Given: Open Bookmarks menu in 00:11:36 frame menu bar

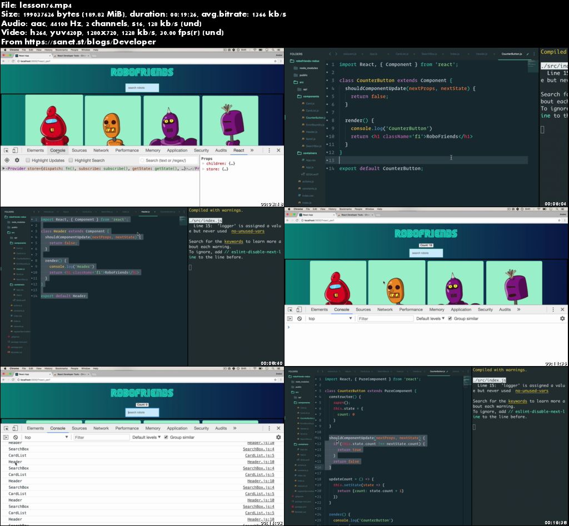Looking at the screenshot, I should point(346,209).
